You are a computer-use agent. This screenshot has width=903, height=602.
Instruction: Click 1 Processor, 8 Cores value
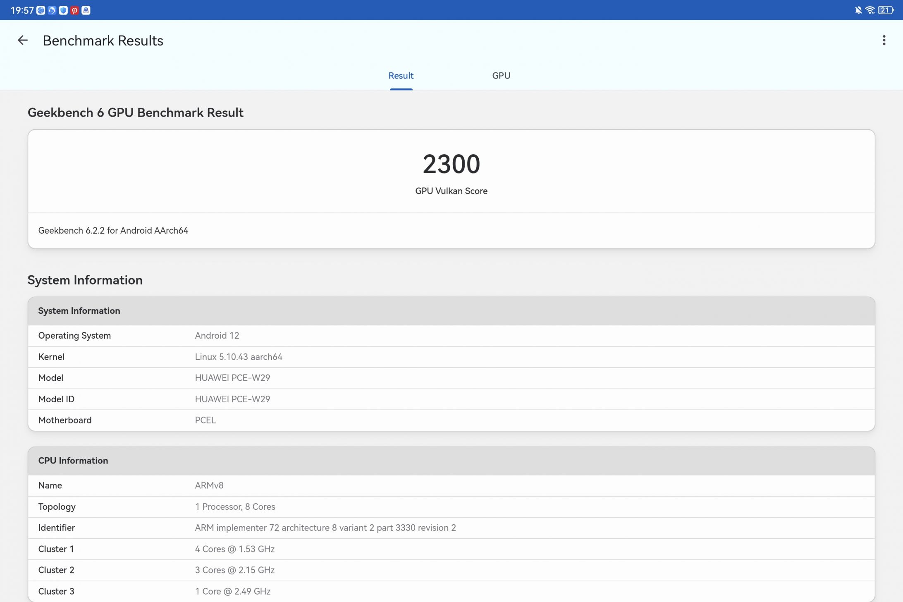point(235,507)
